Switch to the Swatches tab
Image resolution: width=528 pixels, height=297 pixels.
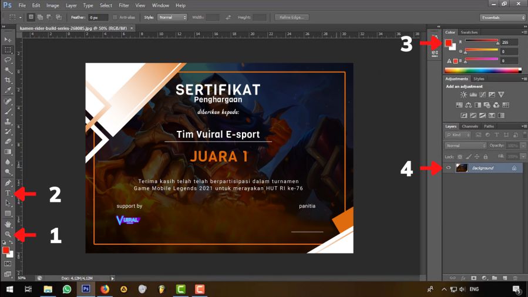[469, 32]
